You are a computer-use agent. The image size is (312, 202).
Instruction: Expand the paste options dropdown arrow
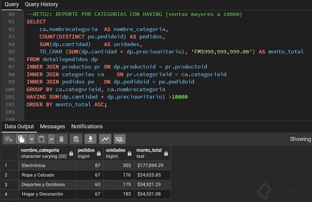pos(51,139)
